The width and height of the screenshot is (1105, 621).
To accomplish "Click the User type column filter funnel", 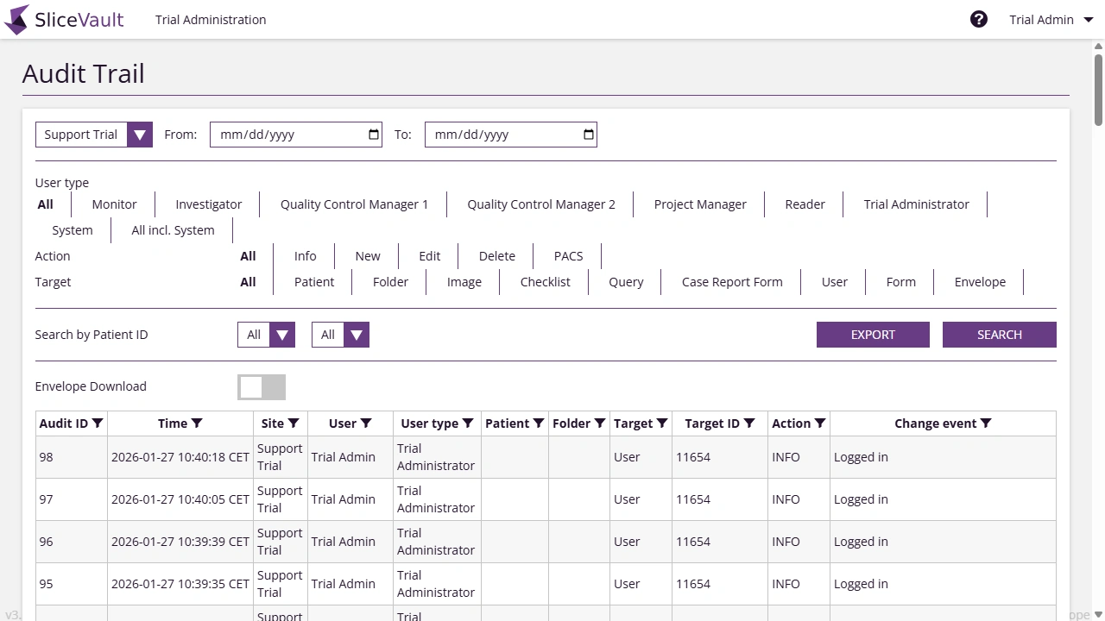I will pos(467,423).
